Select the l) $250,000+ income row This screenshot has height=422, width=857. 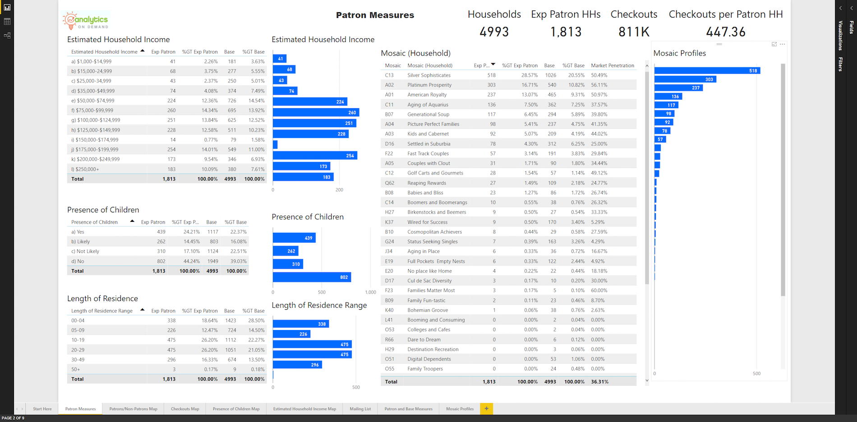pos(166,169)
